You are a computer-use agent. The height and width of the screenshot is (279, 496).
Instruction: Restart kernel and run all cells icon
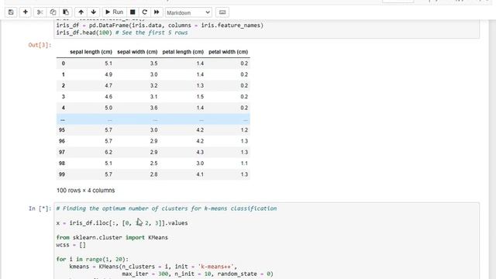click(x=157, y=12)
